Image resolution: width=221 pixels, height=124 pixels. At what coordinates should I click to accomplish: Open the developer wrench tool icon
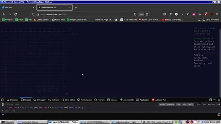point(171,14)
